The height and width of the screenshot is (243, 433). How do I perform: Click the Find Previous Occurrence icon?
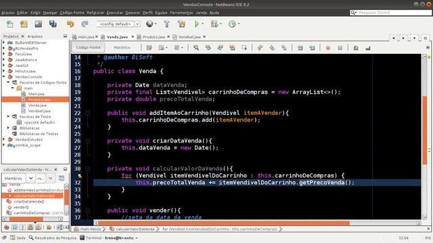[x=208, y=48]
